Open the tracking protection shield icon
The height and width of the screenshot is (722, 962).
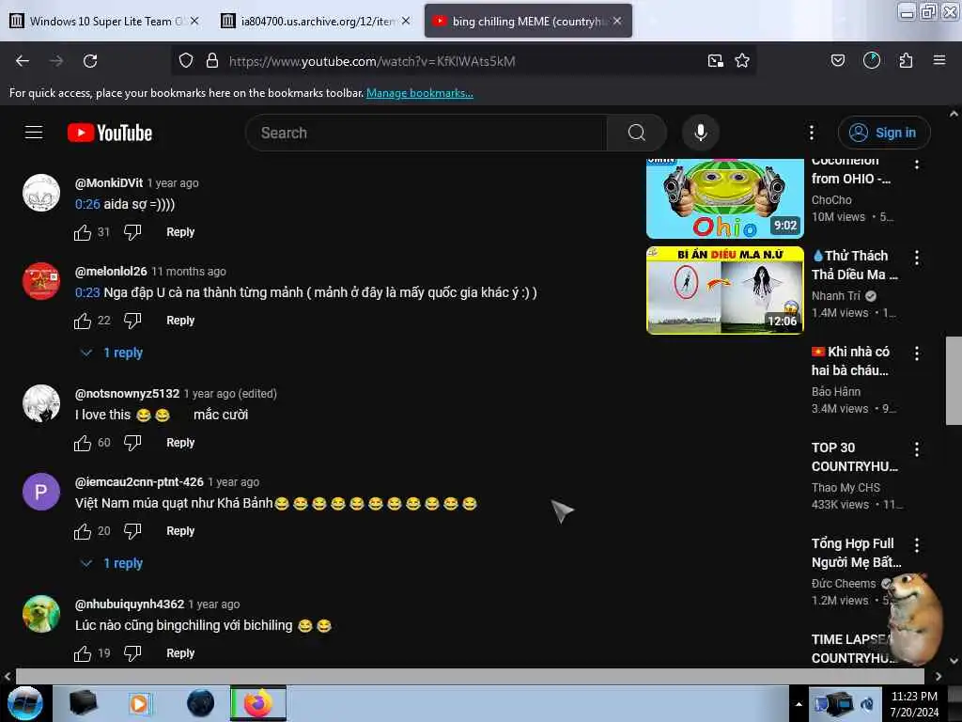[186, 61]
